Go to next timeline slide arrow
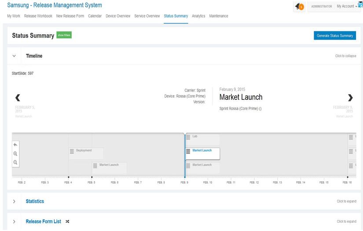 [x=350, y=98]
